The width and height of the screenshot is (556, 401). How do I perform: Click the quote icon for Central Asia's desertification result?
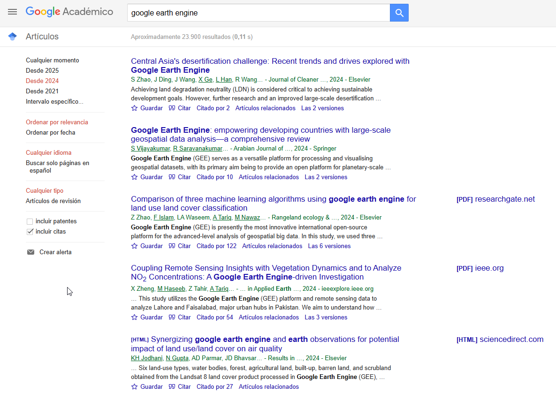[x=172, y=108]
